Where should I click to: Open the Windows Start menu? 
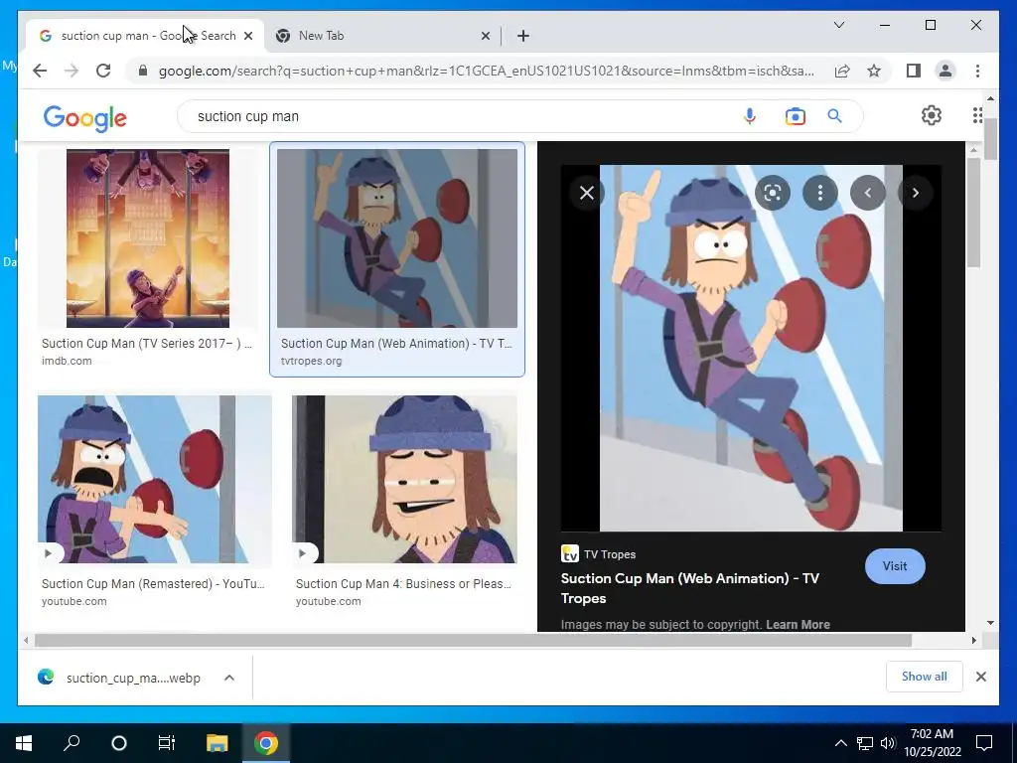pyautogui.click(x=24, y=743)
